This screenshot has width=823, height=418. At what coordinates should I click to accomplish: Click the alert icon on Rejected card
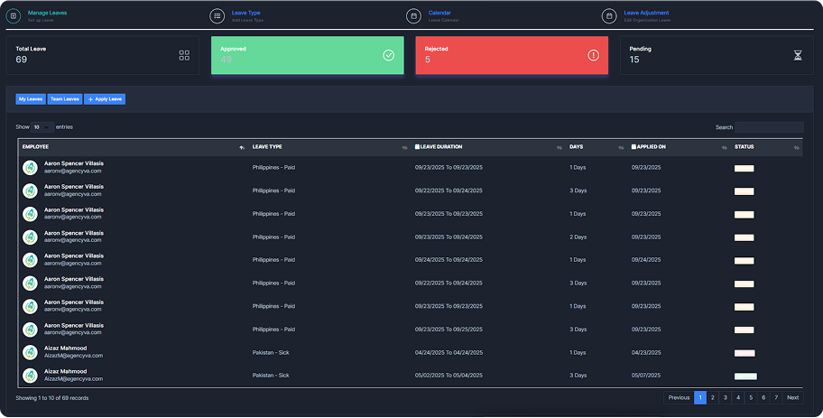593,55
